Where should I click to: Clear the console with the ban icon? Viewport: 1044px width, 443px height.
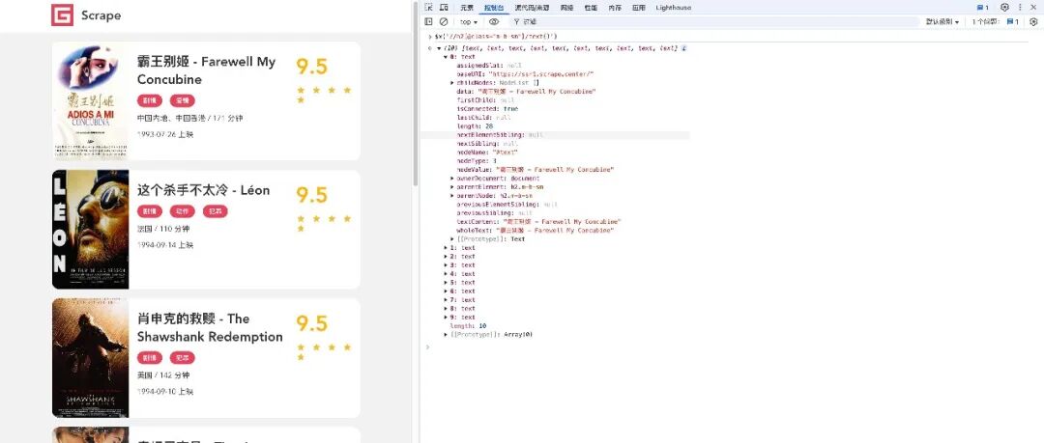[x=444, y=22]
